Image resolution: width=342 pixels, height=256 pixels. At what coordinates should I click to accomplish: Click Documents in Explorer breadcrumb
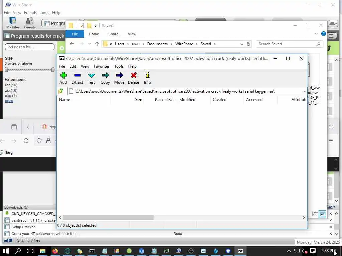click(x=157, y=44)
